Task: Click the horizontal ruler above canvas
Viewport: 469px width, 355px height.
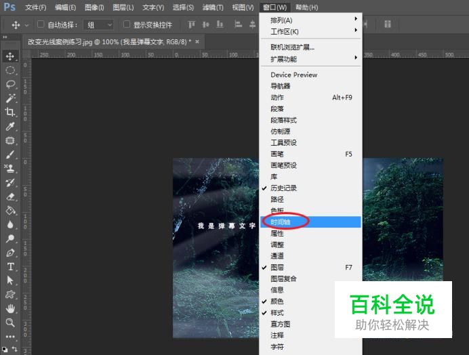Action: click(145, 55)
